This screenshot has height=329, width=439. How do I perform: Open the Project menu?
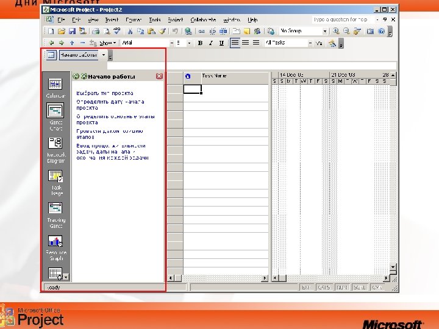[x=175, y=20]
